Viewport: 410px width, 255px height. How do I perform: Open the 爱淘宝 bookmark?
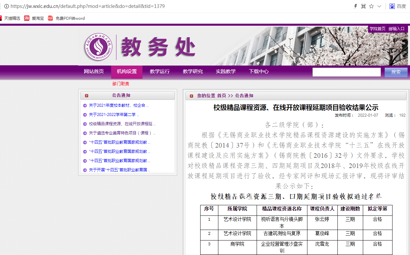(34, 18)
